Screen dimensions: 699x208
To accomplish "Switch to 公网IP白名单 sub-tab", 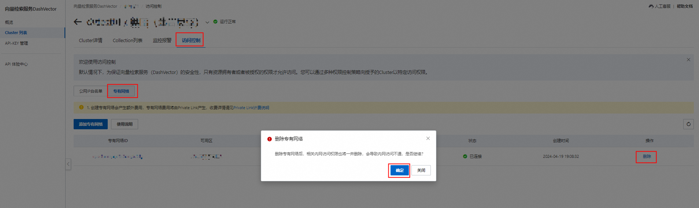I will [91, 91].
